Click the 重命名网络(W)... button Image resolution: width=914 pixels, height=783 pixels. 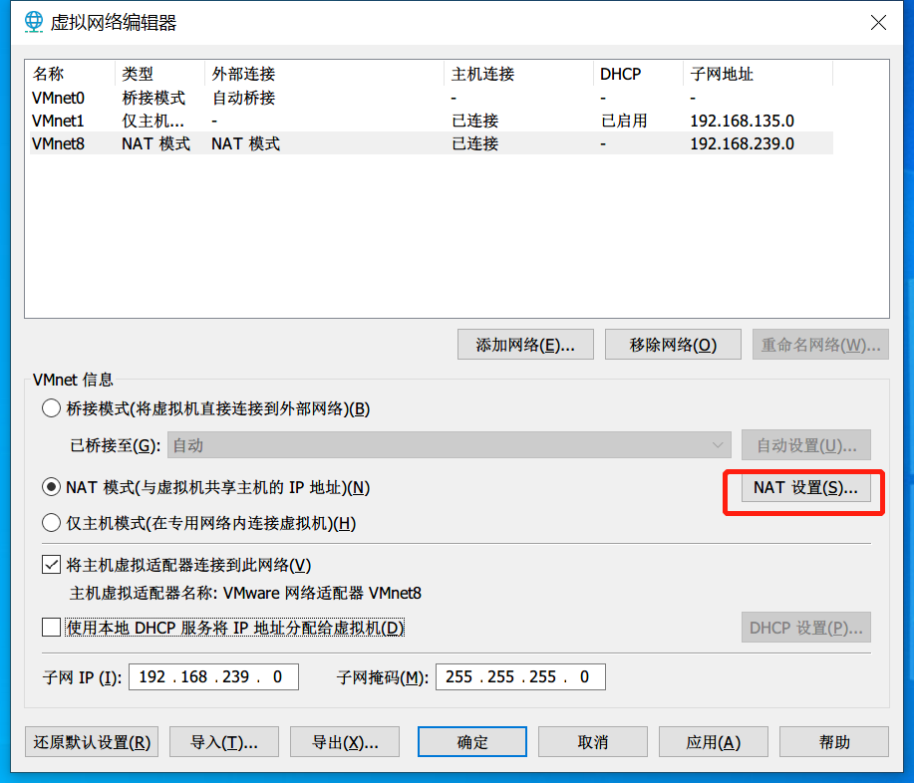click(820, 345)
